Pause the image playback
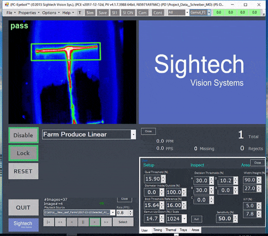 tap(83, 221)
